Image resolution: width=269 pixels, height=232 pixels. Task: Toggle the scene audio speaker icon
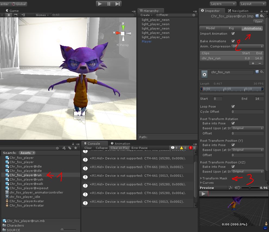click(x=23, y=15)
